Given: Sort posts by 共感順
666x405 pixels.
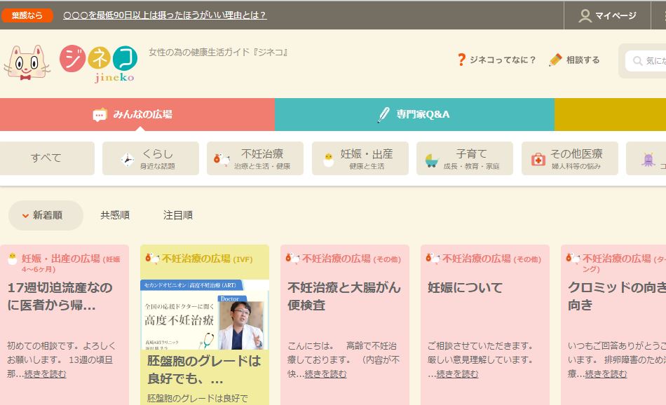Looking at the screenshot, I should [115, 215].
